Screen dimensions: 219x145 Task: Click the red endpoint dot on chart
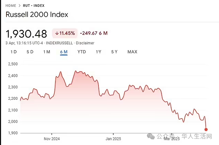pos(206,130)
